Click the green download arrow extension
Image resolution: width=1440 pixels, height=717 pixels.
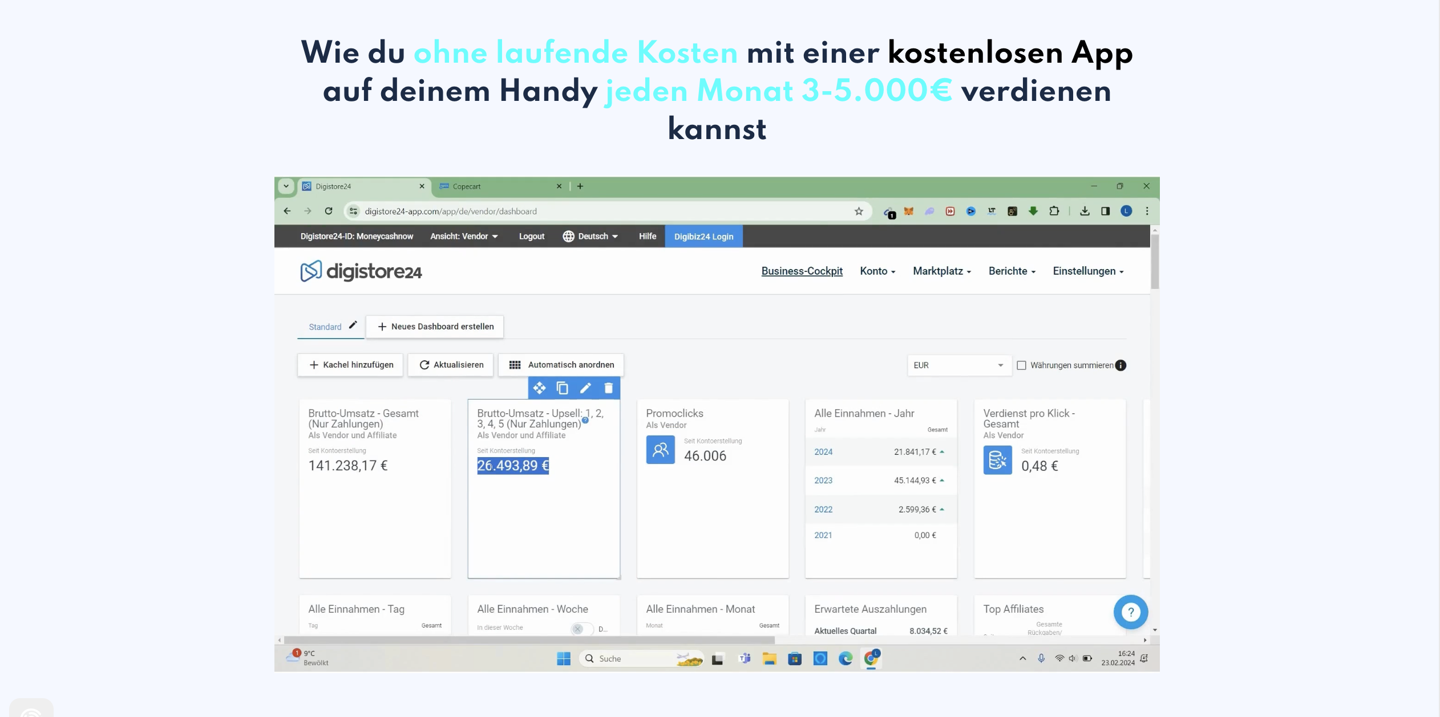coord(1033,211)
